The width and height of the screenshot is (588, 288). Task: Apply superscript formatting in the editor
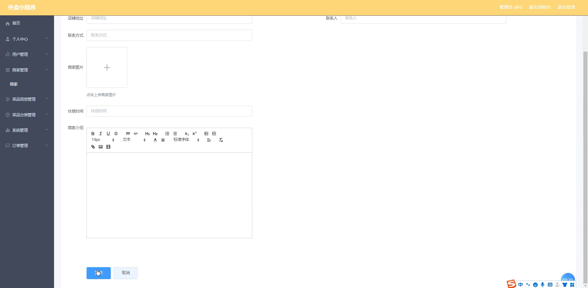tap(195, 134)
